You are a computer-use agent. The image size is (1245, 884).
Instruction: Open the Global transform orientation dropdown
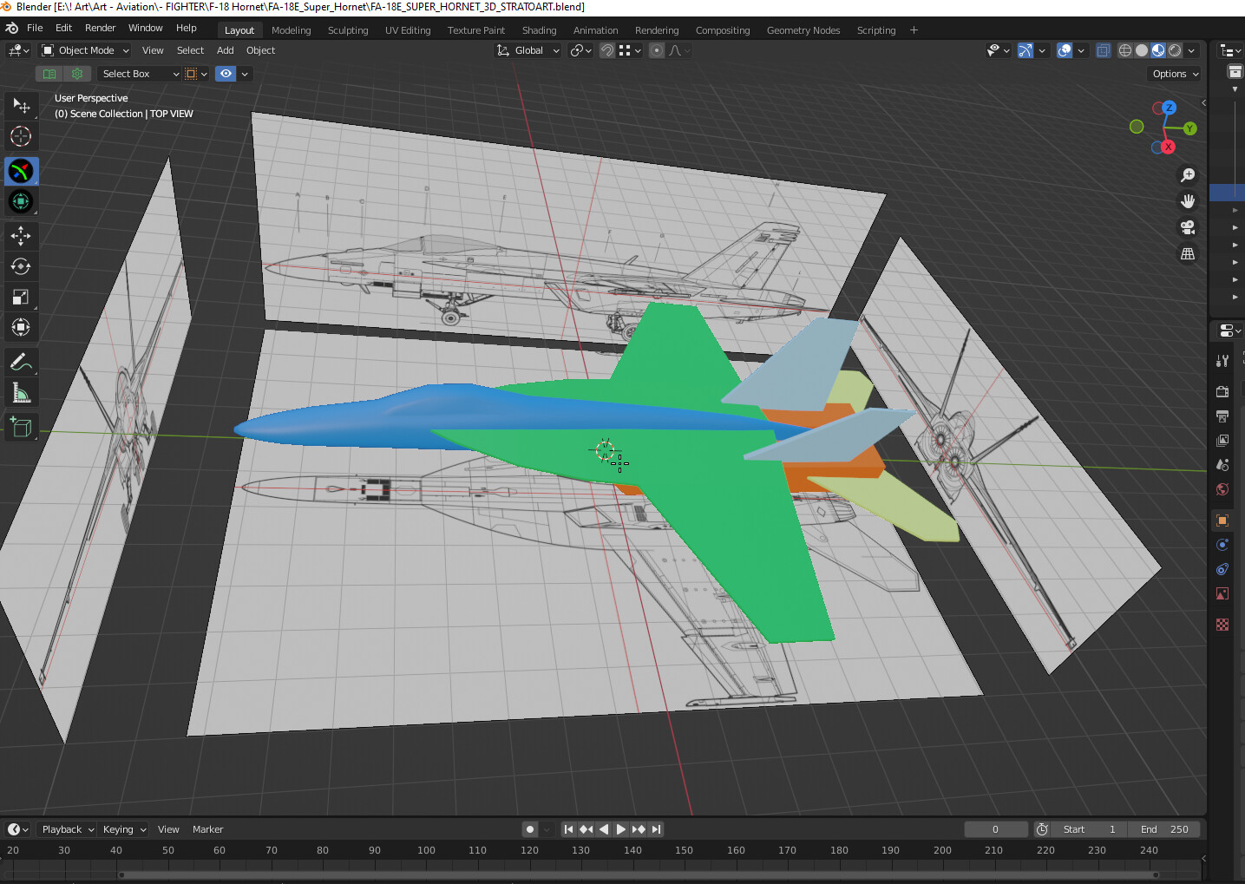click(x=528, y=50)
